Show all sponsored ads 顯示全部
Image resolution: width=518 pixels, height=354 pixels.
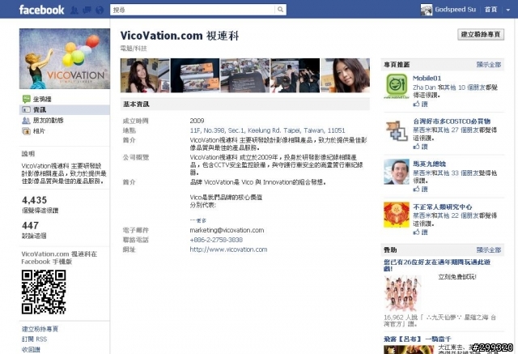tap(489, 250)
